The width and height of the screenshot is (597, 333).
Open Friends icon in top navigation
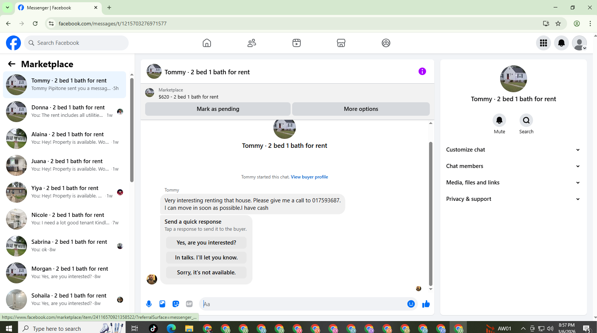coord(252,43)
